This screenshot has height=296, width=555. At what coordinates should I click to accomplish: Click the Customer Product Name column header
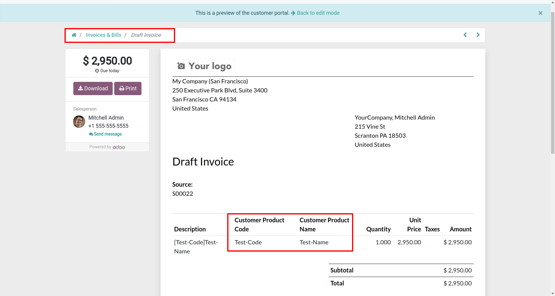coord(324,225)
